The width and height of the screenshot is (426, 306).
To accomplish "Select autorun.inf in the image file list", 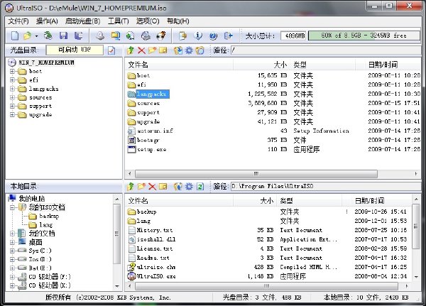I will [151, 131].
